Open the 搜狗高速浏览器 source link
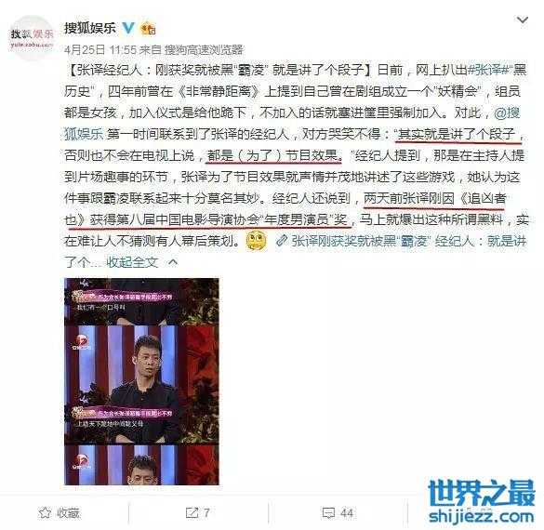 pyautogui.click(x=204, y=49)
